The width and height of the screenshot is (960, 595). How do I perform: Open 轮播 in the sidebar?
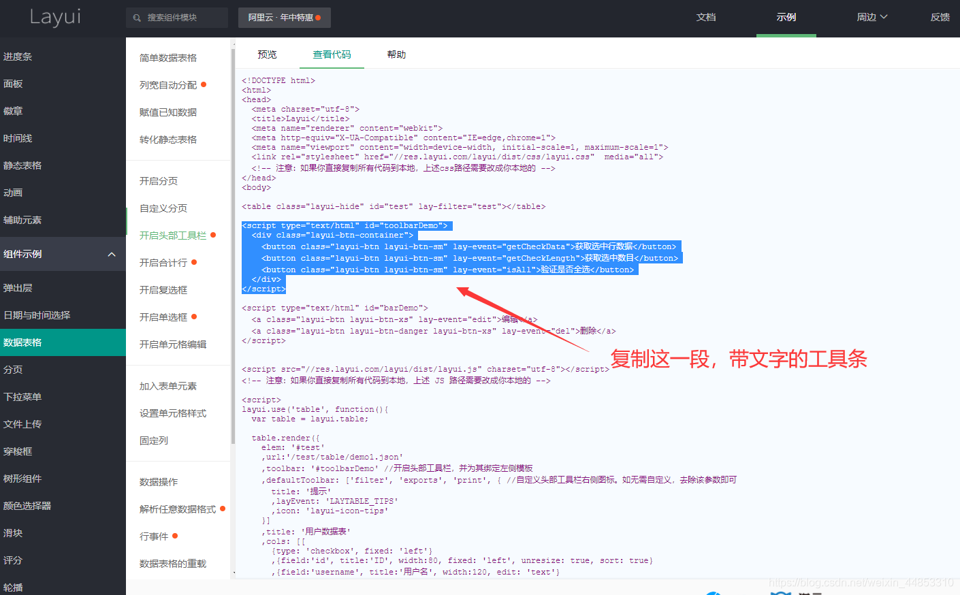tap(63, 588)
